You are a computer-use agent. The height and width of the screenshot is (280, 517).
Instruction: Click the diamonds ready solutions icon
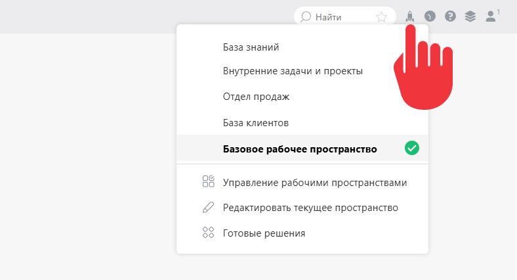point(208,233)
